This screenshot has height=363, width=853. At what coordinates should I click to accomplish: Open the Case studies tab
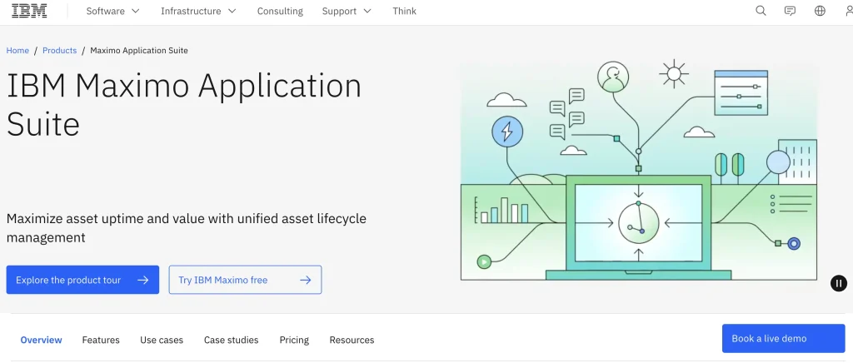(232, 341)
